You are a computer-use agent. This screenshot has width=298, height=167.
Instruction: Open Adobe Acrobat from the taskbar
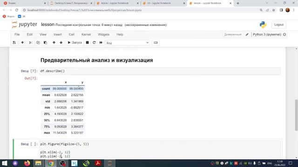tap(98, 163)
